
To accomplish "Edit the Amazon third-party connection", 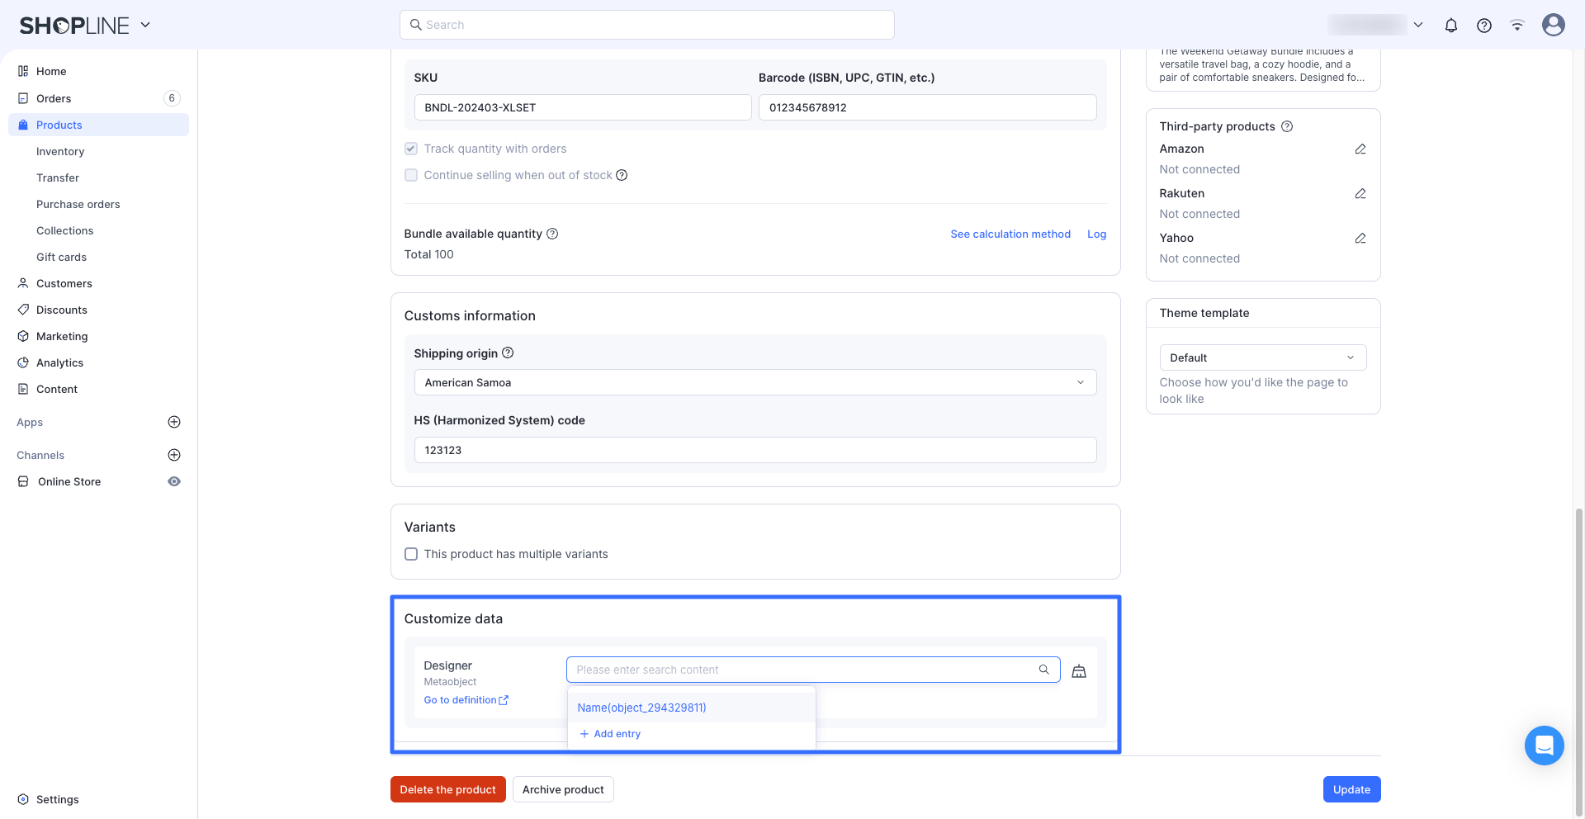I will 1360,149.
